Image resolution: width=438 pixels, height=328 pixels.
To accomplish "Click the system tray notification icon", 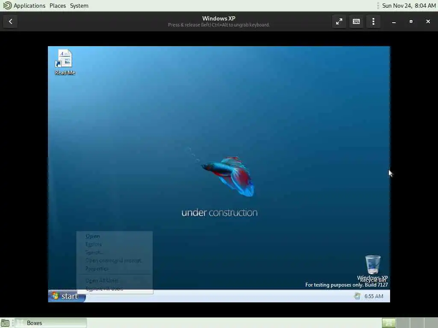I will pyautogui.click(x=357, y=296).
